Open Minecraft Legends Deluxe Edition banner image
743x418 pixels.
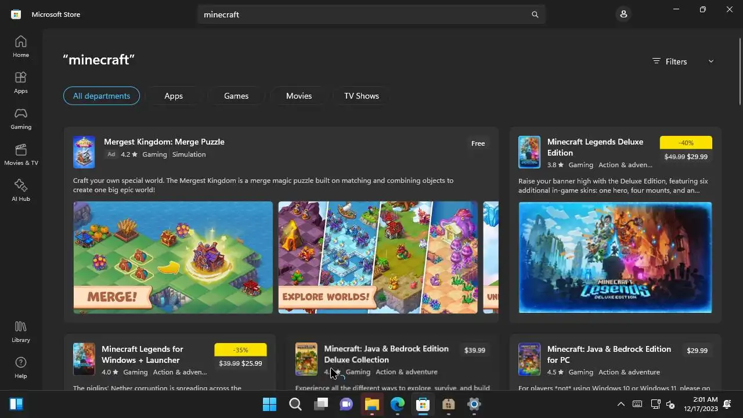(x=615, y=257)
